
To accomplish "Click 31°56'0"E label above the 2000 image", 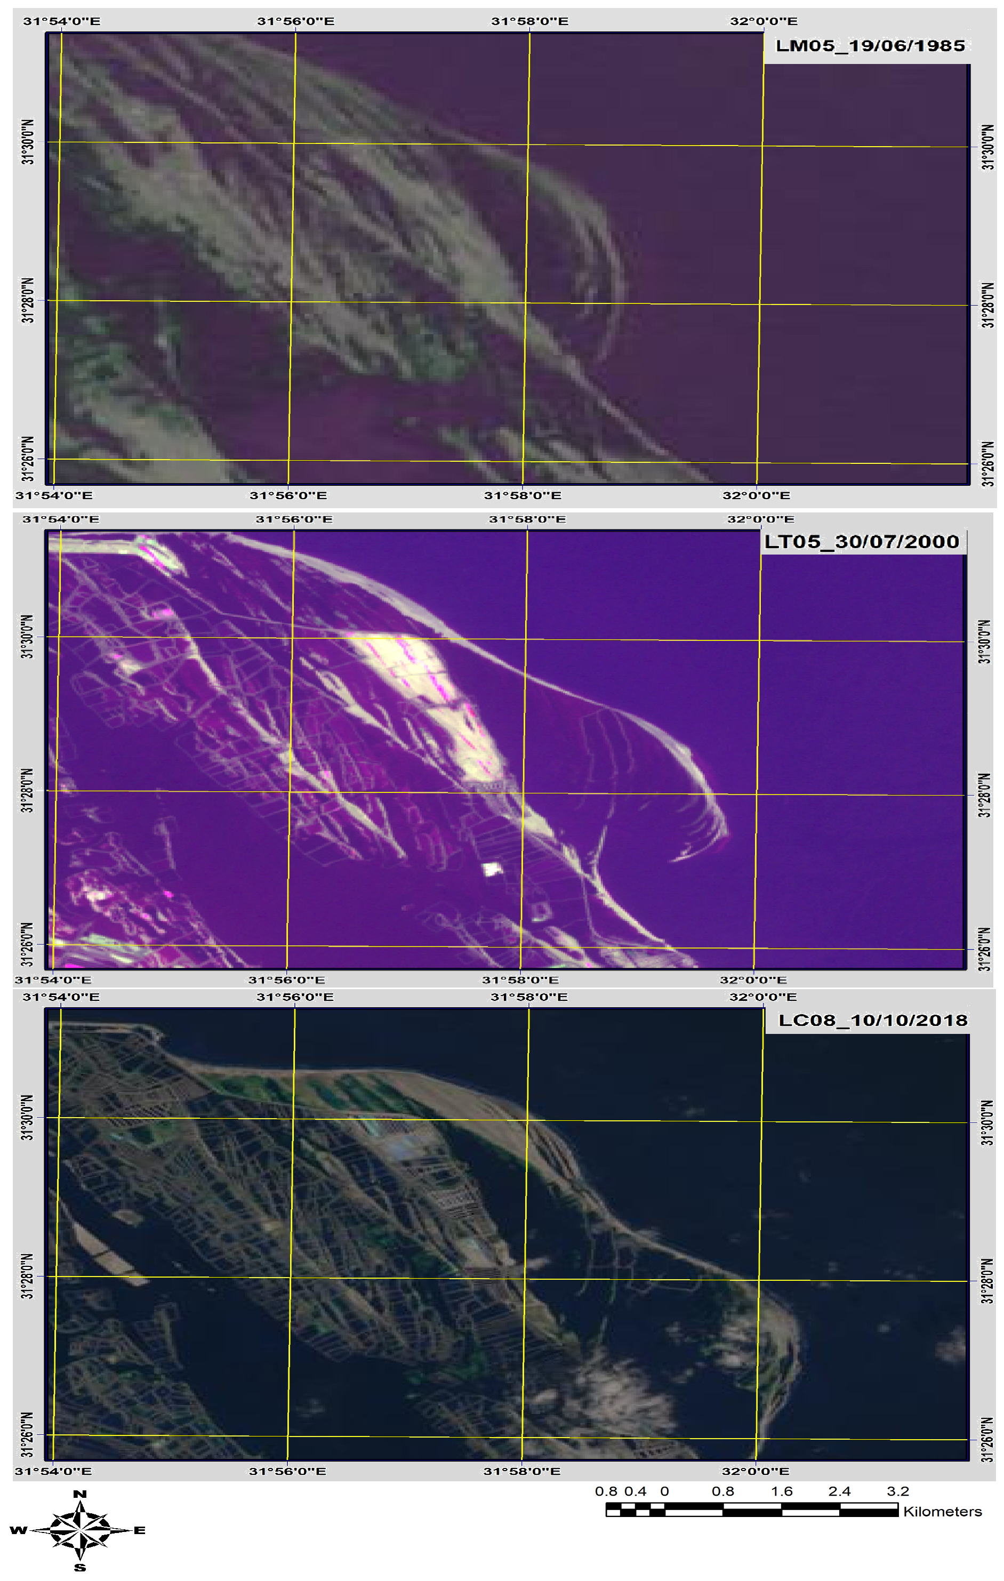I will [294, 519].
